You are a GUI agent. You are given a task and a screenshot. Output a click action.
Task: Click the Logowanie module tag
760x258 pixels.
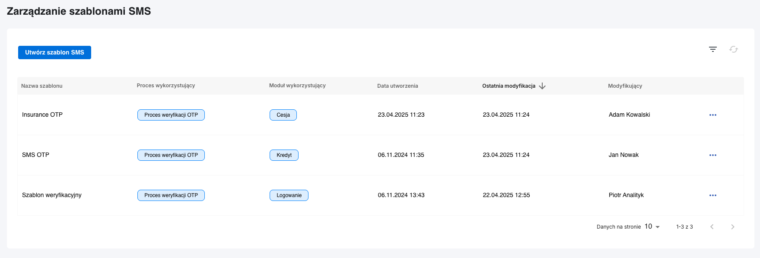[289, 195]
